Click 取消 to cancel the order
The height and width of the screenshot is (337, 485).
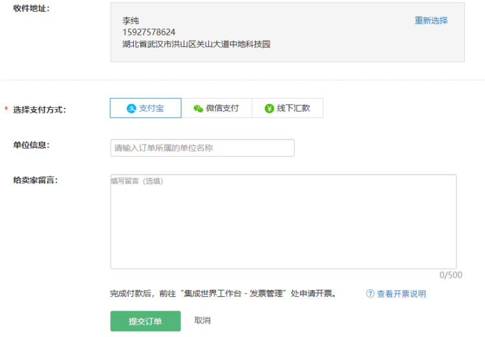[202, 321]
